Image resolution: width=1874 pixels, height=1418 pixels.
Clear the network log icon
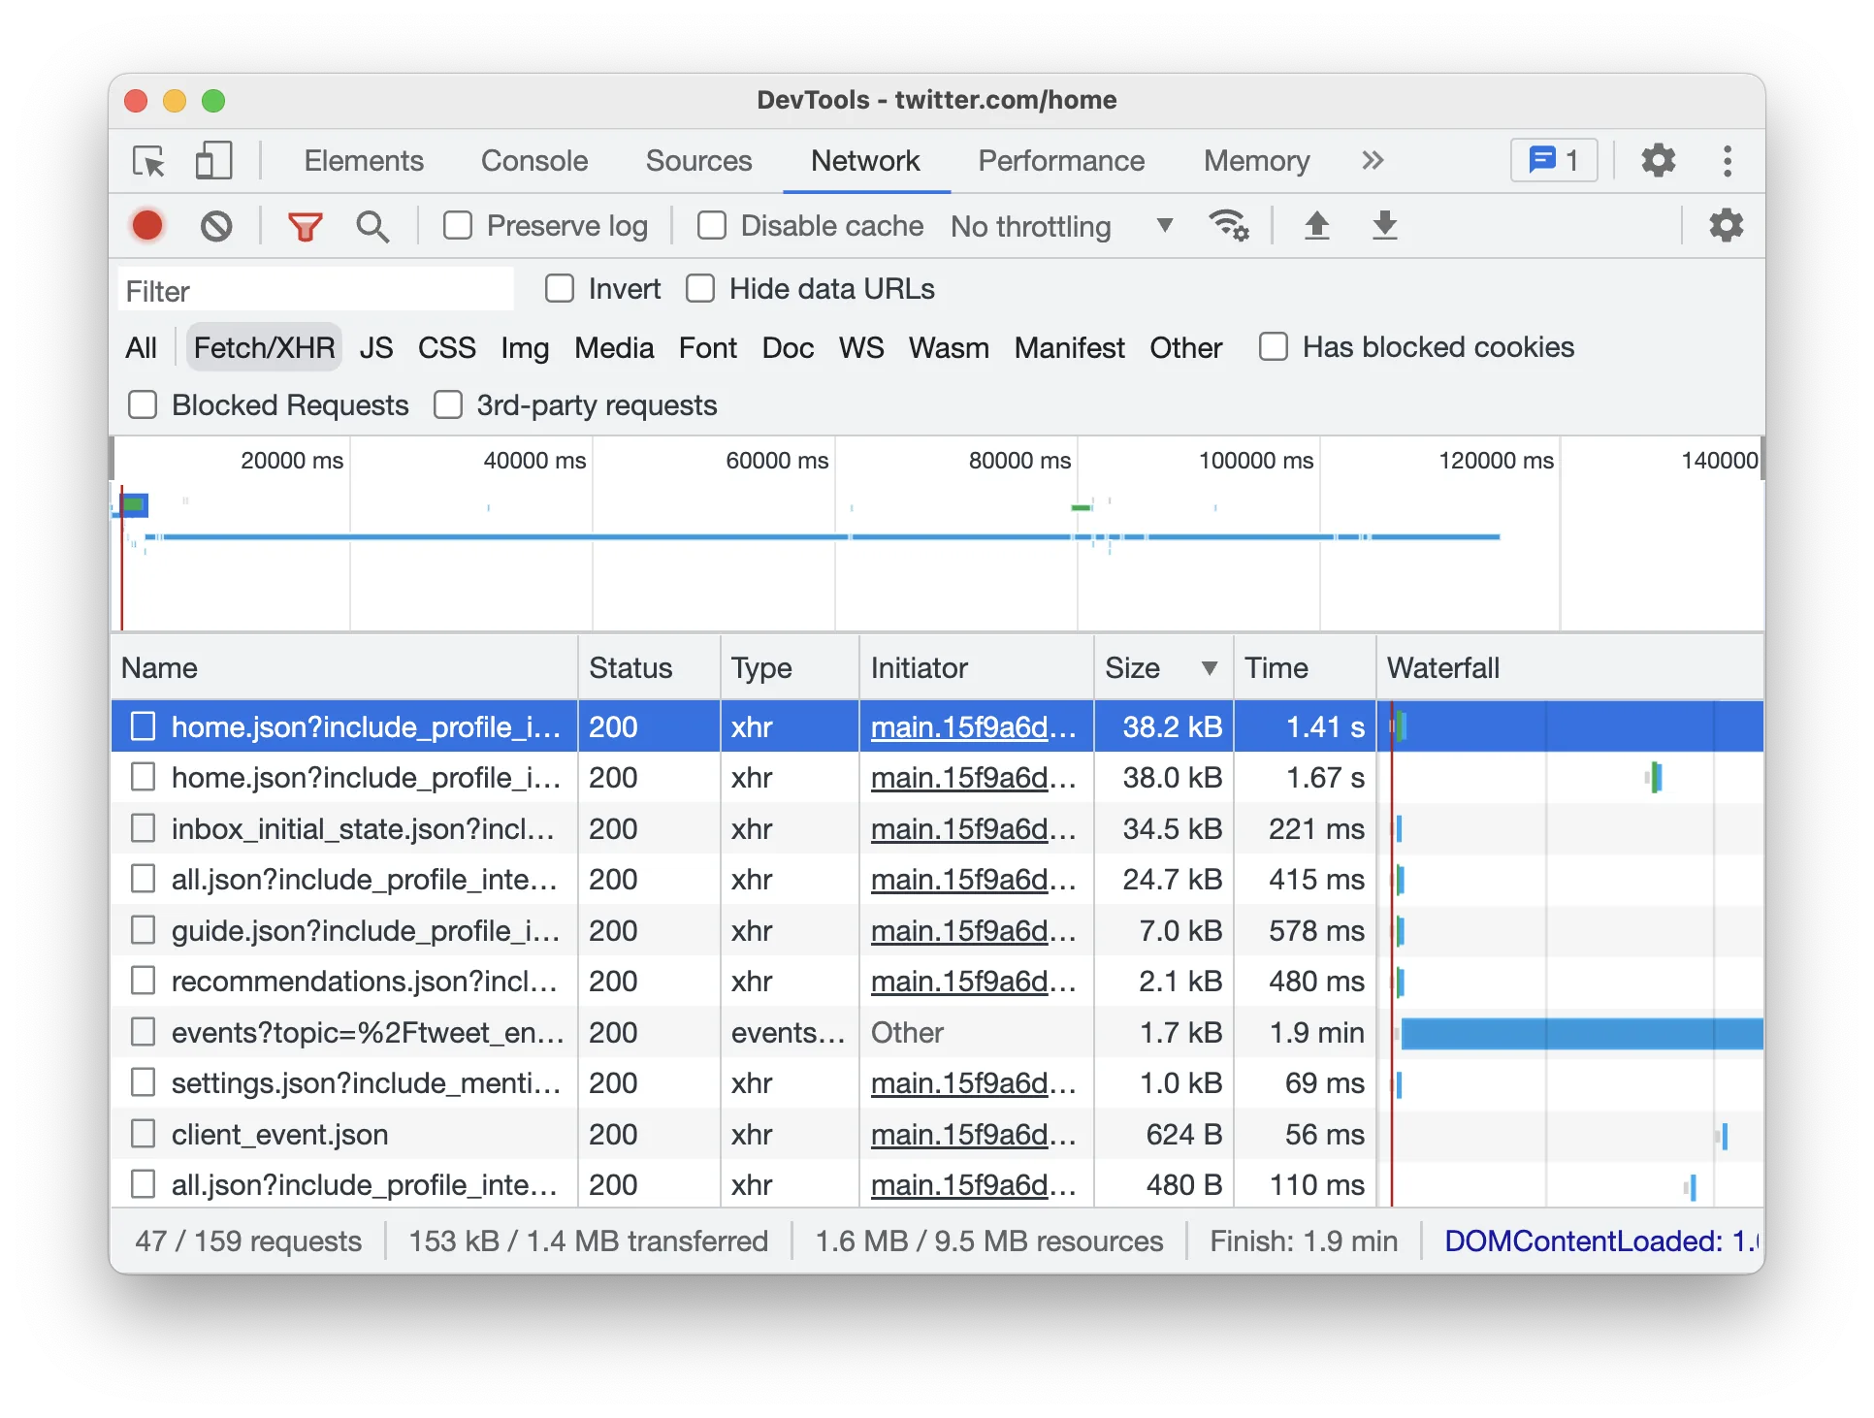(216, 226)
